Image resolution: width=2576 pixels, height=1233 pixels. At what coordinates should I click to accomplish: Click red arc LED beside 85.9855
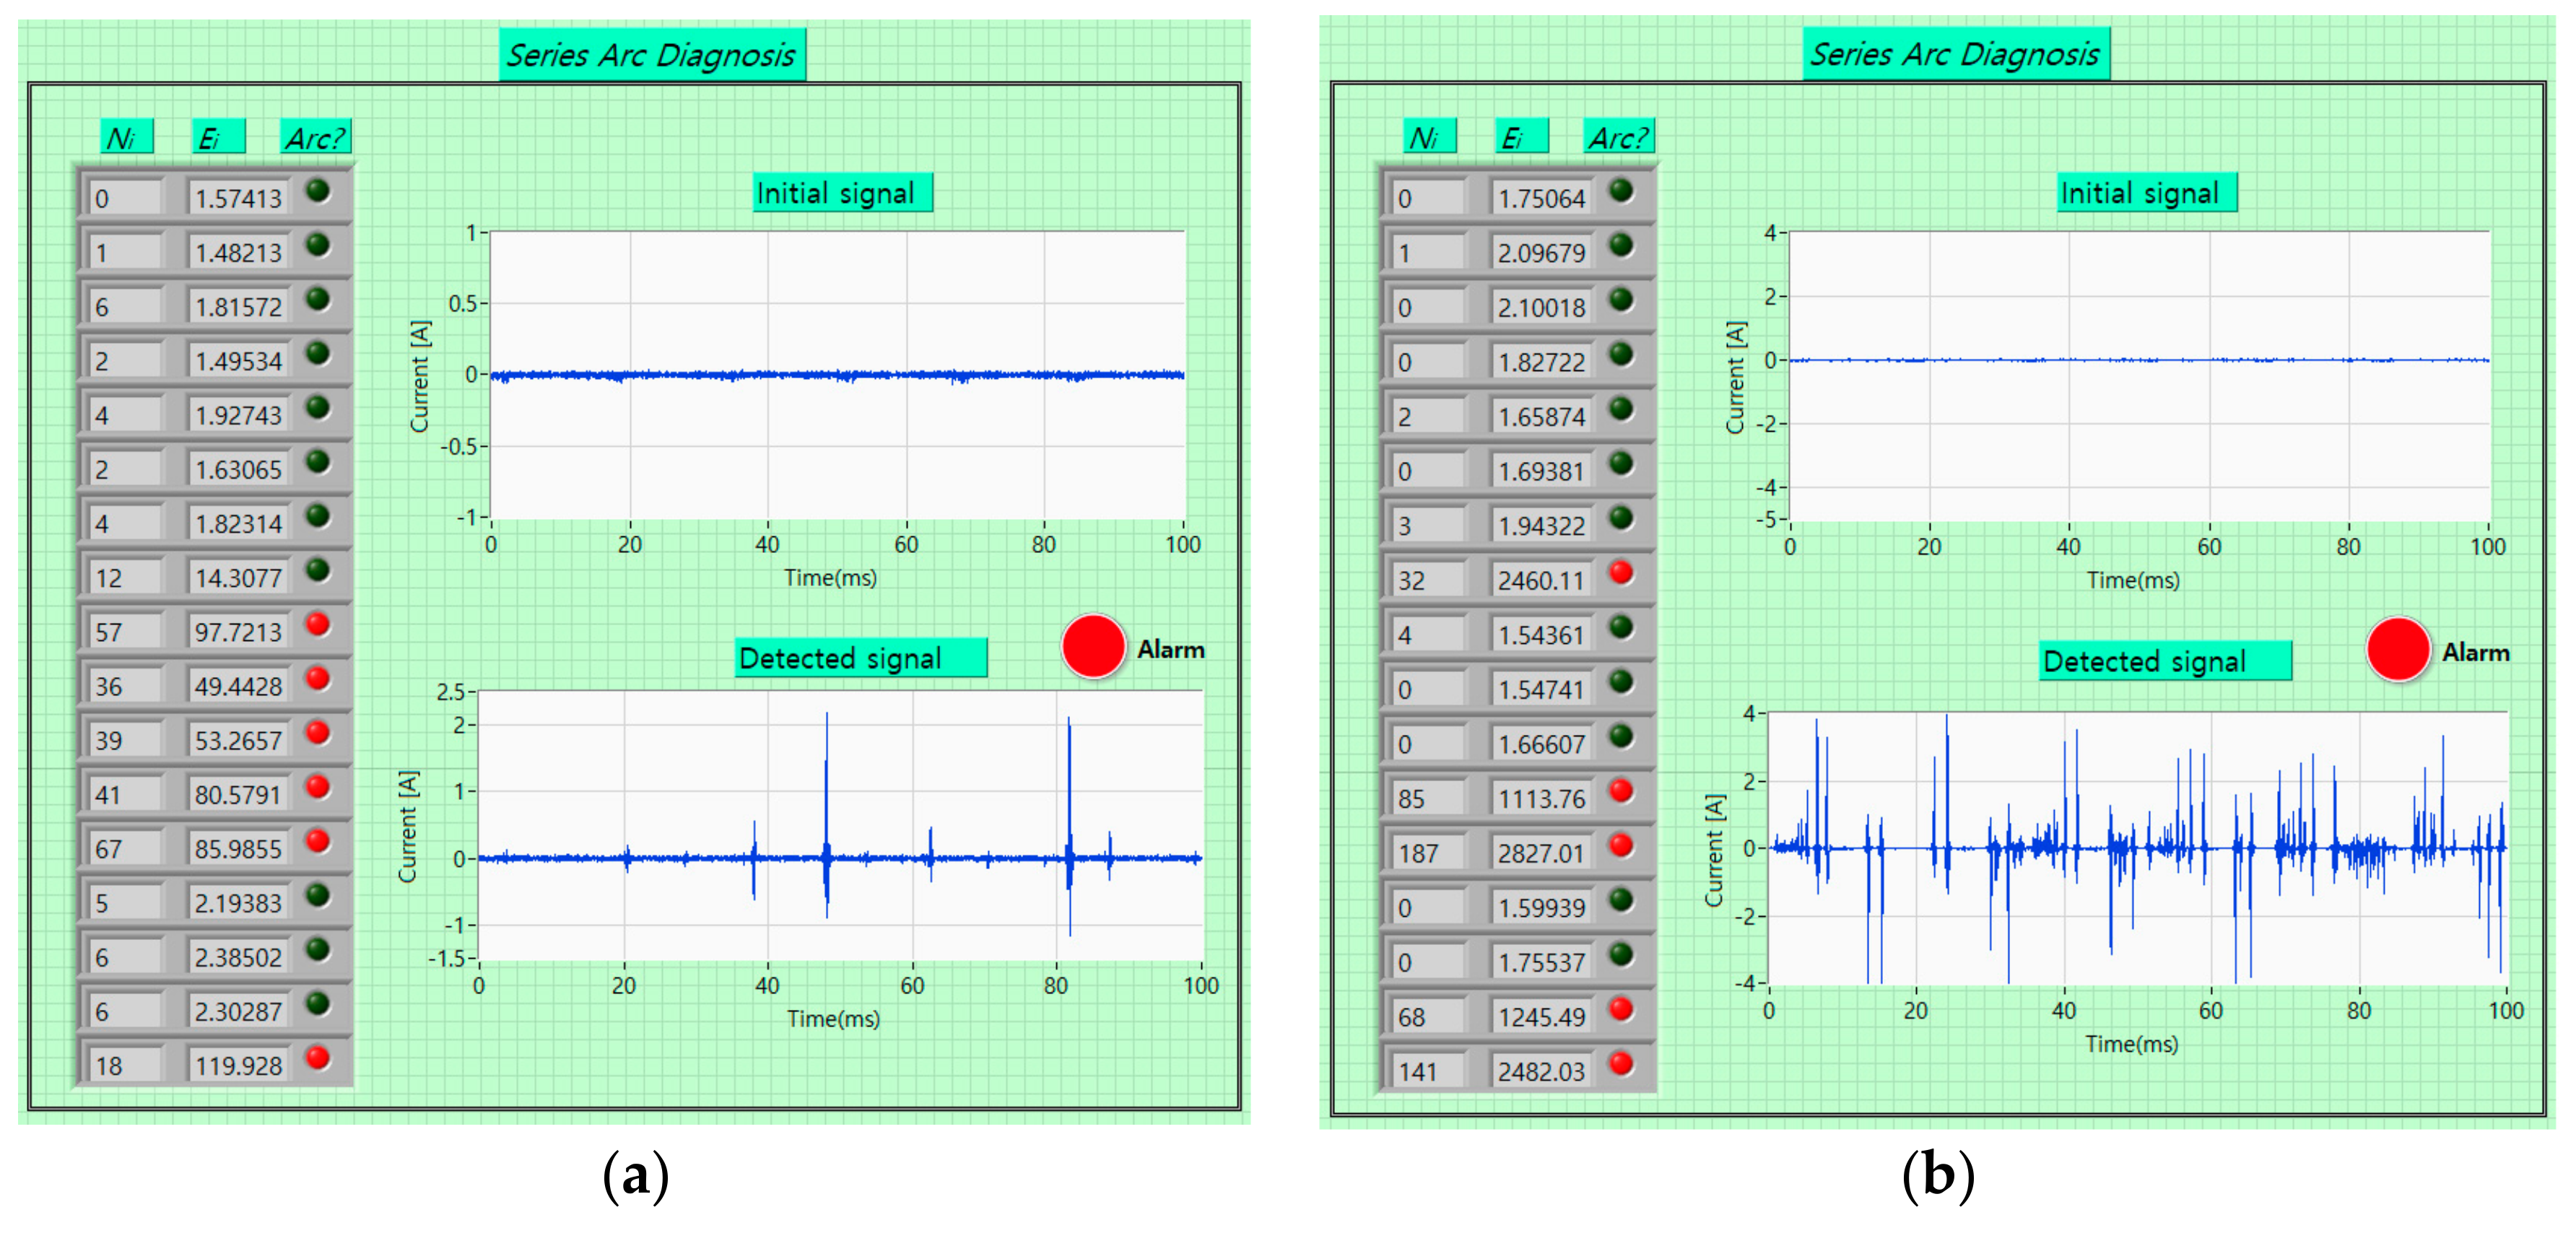(318, 841)
